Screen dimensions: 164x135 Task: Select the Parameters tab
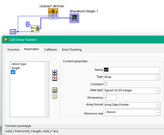click(31, 49)
